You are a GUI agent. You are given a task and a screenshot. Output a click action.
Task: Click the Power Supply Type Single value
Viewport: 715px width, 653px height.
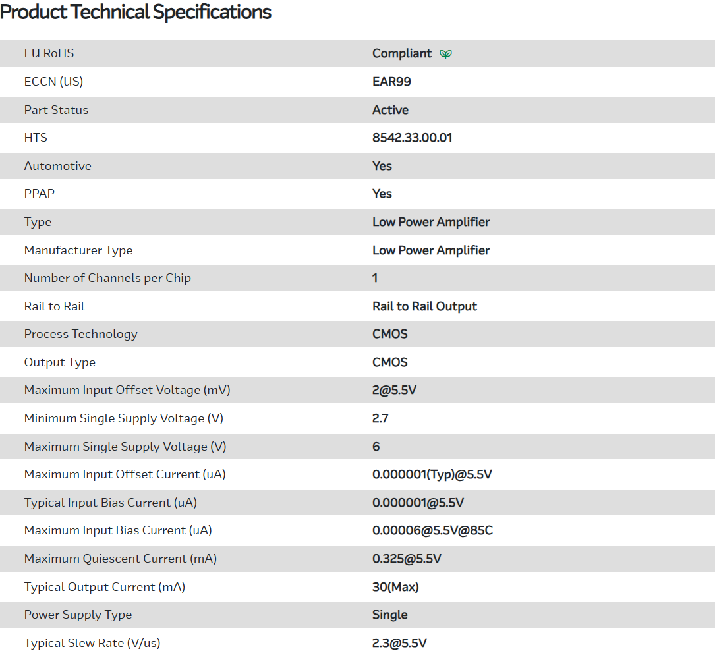(x=390, y=615)
